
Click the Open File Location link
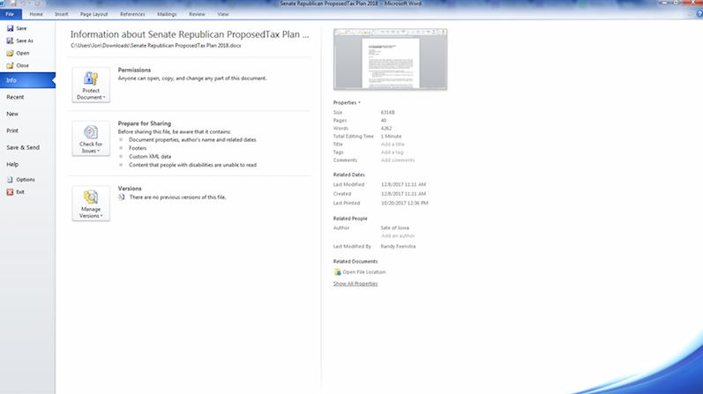[x=364, y=272]
